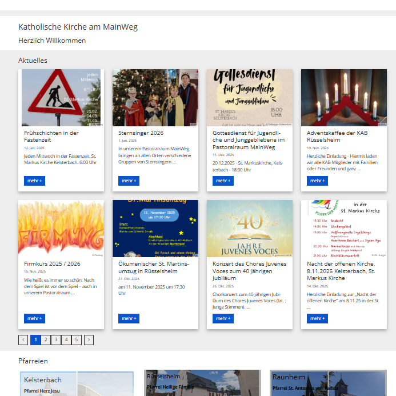
Task: Click 'mehr +' under Frühschichten in der Fastenzeit
Action: (34, 181)
